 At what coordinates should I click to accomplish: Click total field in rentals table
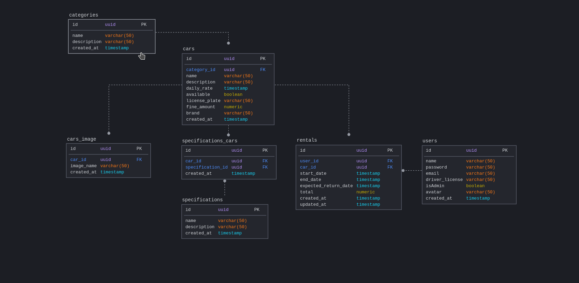[307, 192]
